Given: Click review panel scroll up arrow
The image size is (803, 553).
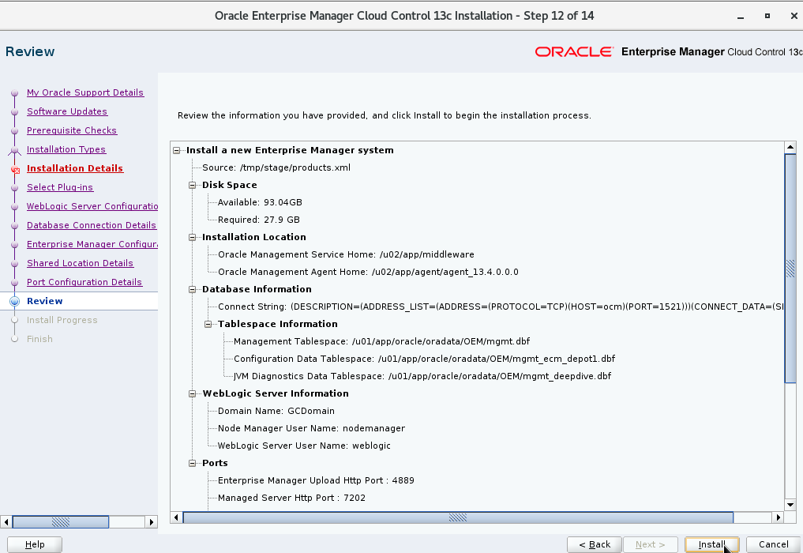Looking at the screenshot, I should pyautogui.click(x=790, y=147).
